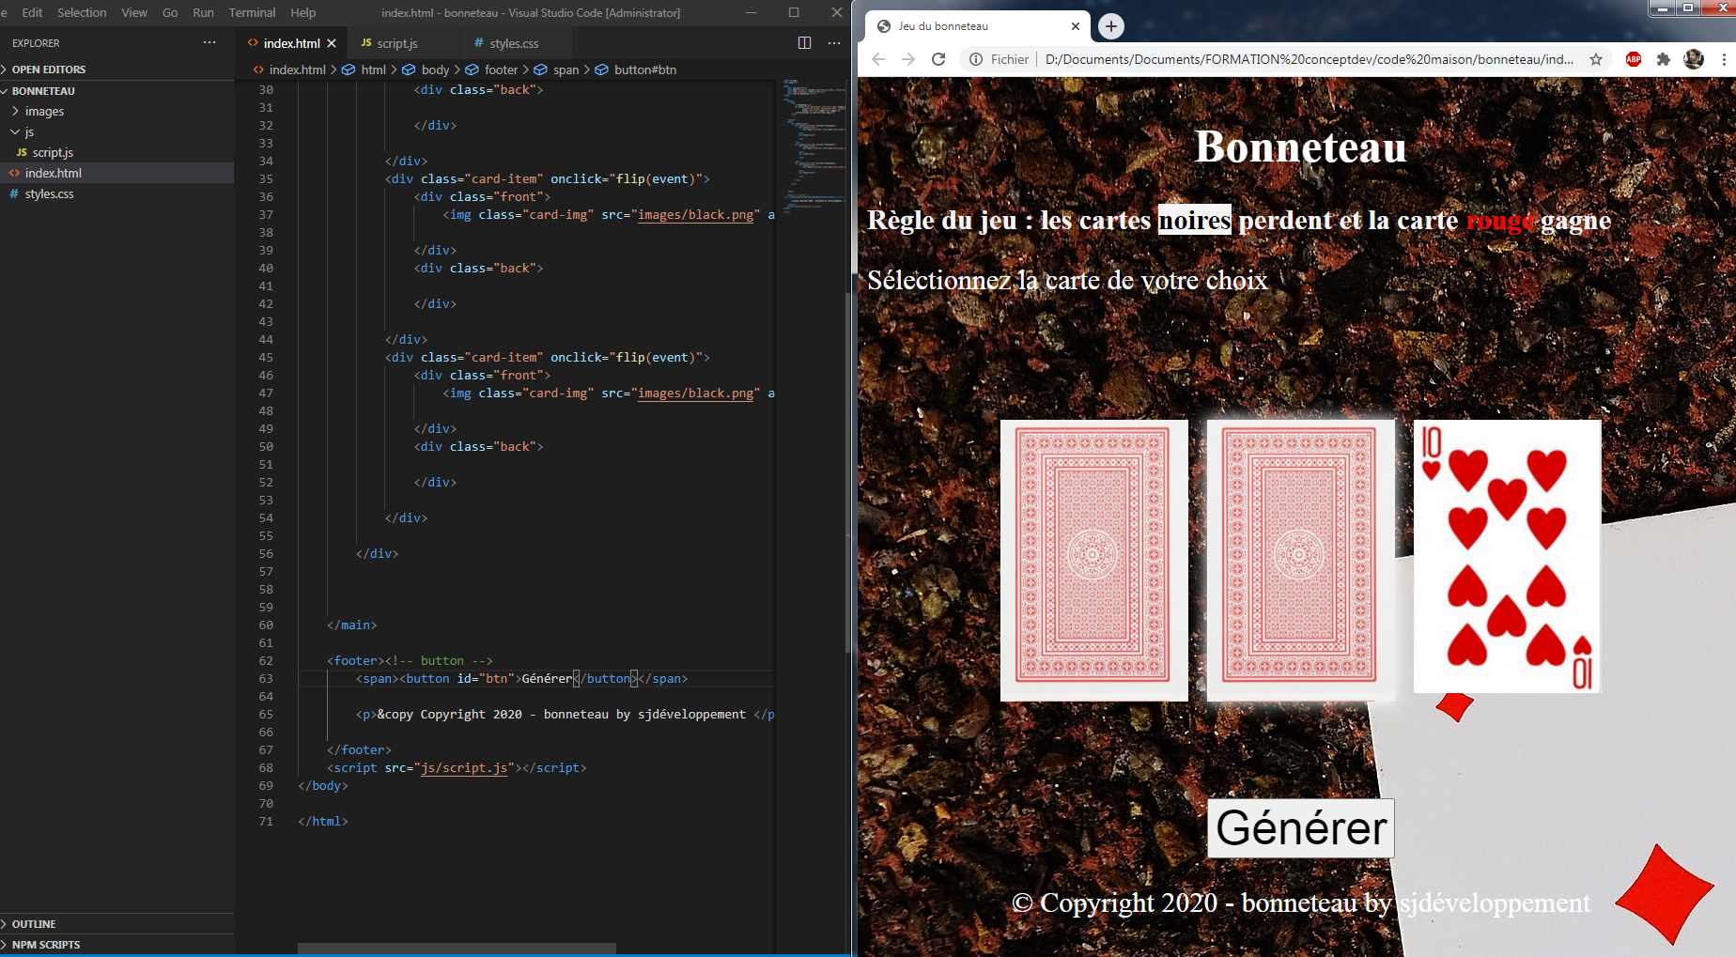Screen dimensions: 1736x957
Task: Open script.js in the explorer tree
Action: pos(116,152)
